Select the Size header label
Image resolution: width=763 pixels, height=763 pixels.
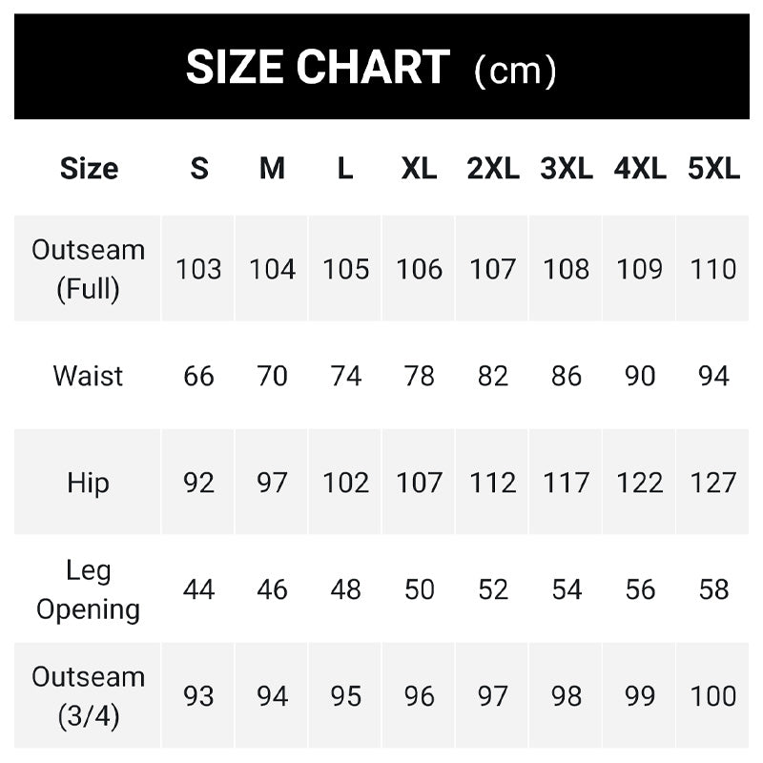tap(89, 169)
